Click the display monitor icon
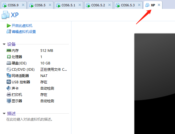The width and height of the screenshot is (175, 134). coord(9,101)
